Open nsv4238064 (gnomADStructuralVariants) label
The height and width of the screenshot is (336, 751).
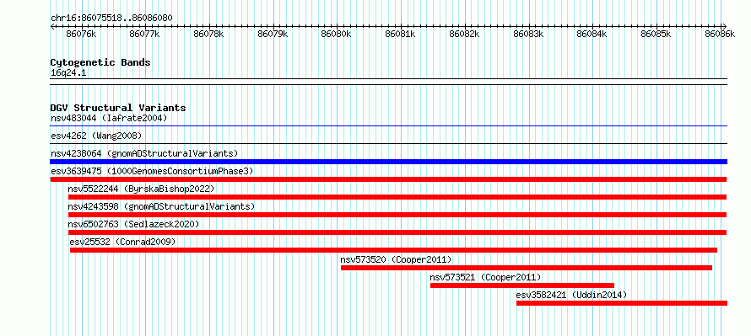(x=144, y=153)
